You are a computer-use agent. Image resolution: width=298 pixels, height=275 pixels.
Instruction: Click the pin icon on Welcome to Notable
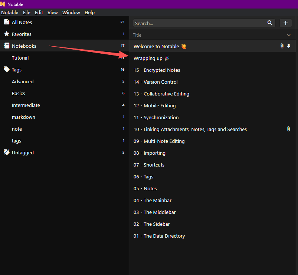(x=289, y=46)
